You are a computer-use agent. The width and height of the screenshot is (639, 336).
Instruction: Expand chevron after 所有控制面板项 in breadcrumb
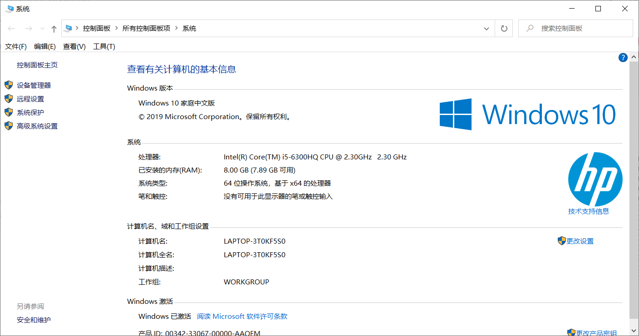click(177, 29)
